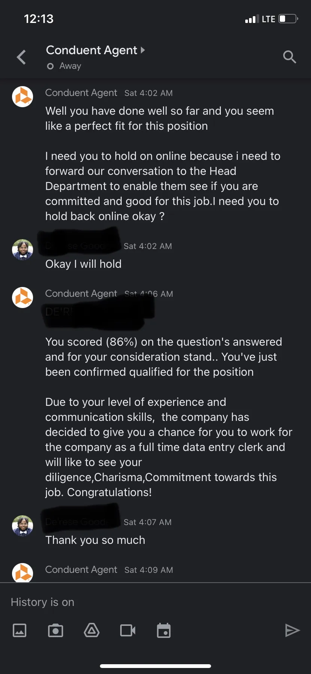Select the Thank you so much message

95,540
